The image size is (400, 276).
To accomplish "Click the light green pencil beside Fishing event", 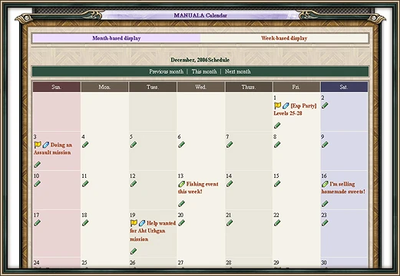I will (x=182, y=184).
